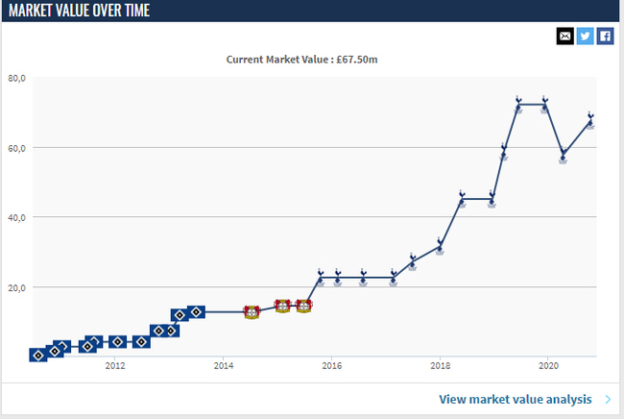The height and width of the screenshot is (419, 624).
Task: Click the first Leverkusen logo marker
Action: coord(252,312)
